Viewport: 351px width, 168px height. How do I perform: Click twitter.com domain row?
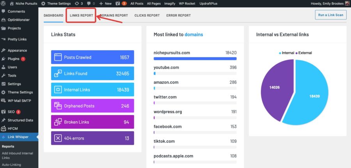(x=195, y=99)
